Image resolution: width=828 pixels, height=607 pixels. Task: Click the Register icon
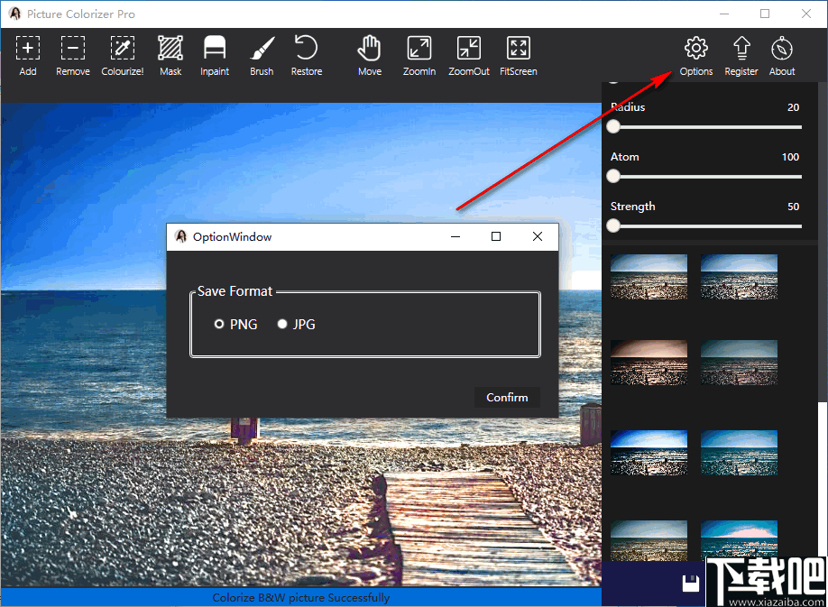point(741,54)
